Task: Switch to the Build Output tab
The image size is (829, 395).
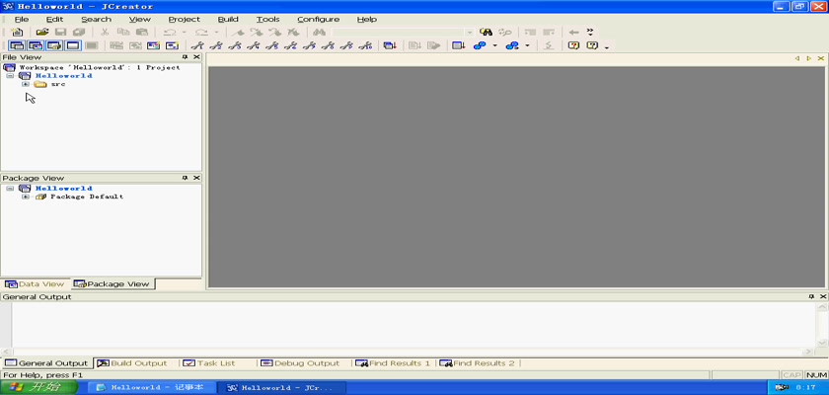Action: click(x=132, y=363)
